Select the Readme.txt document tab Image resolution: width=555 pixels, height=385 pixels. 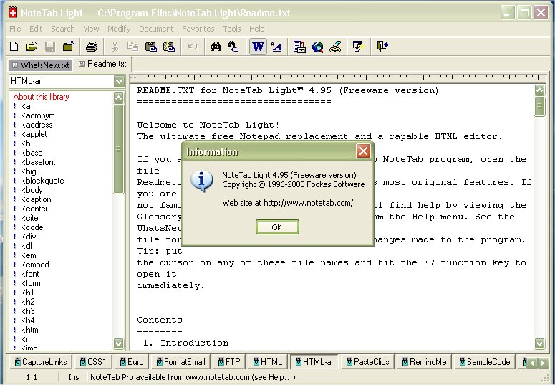pyautogui.click(x=102, y=64)
